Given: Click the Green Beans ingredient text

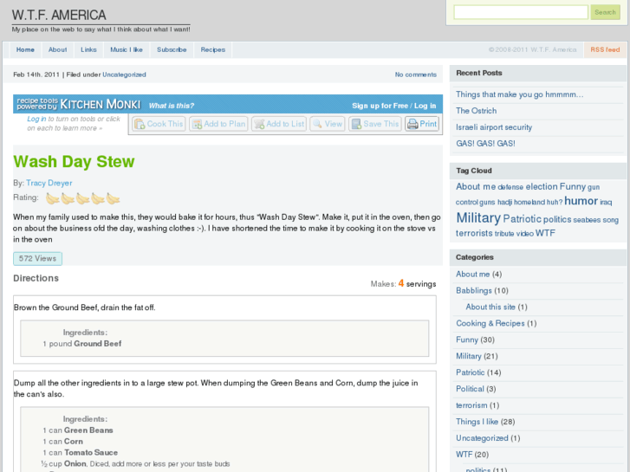Looking at the screenshot, I should [x=88, y=430].
